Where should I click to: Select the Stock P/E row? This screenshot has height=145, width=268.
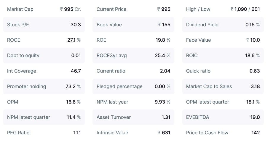pyautogui.click(x=44, y=25)
